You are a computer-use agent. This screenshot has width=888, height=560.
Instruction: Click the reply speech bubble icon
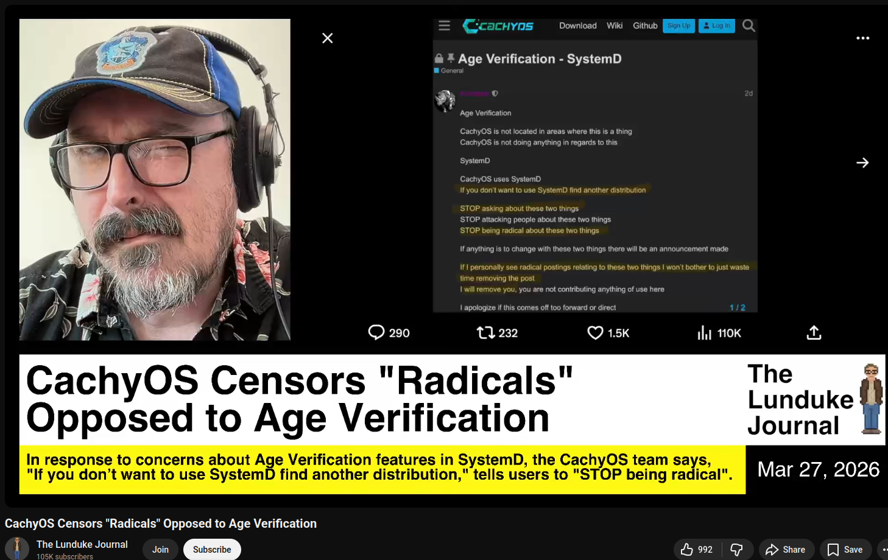(x=376, y=332)
